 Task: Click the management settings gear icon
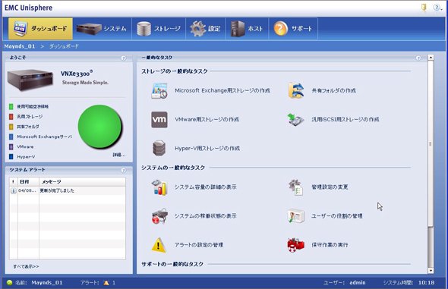[x=295, y=187]
